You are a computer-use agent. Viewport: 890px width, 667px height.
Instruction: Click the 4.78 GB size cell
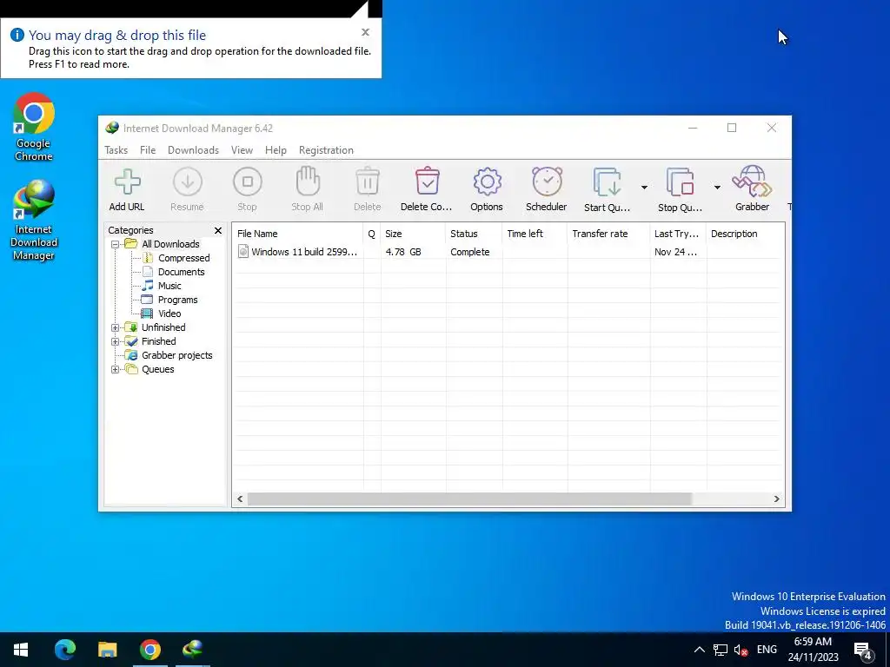403,253
